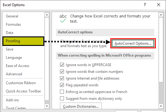Open Customize Ribbon settings
Image resolution: width=166 pixels, height=112 pixels.
[x=21, y=83]
